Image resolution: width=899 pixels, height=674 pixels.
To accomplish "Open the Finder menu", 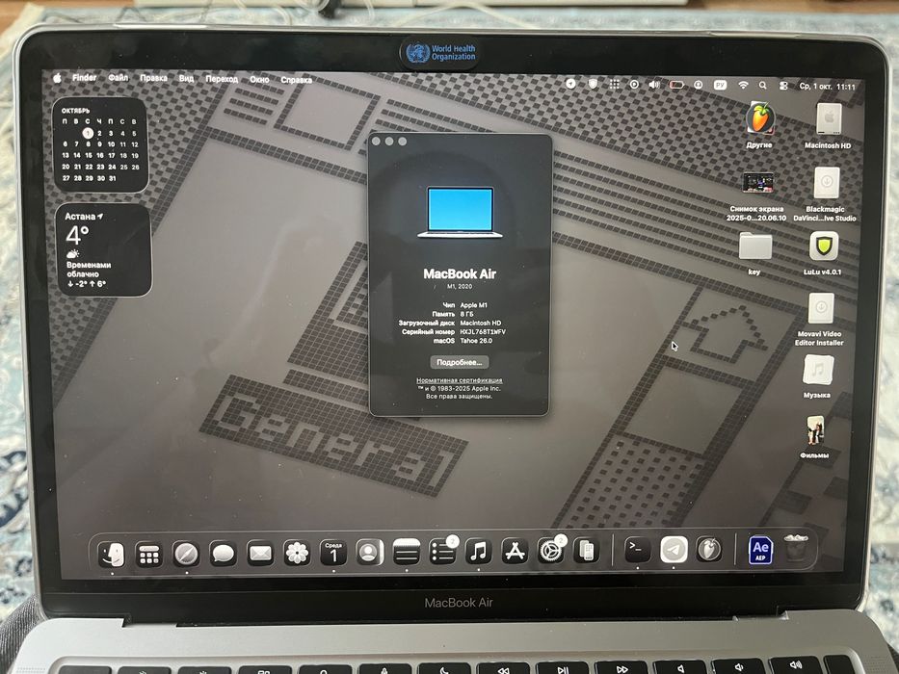I will (x=84, y=77).
